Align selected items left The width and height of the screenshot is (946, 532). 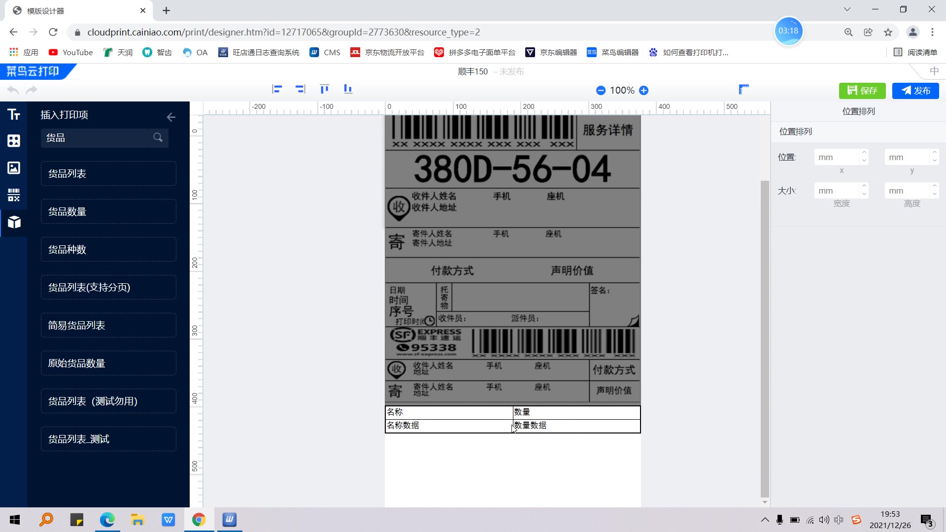(x=277, y=89)
